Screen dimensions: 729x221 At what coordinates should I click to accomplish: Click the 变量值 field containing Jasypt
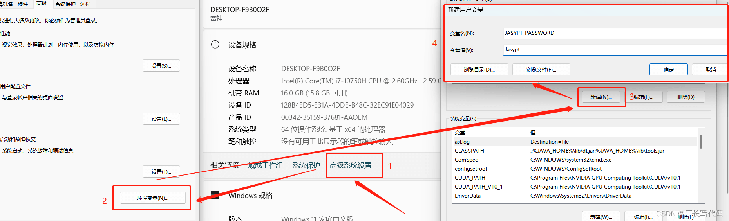coord(614,50)
